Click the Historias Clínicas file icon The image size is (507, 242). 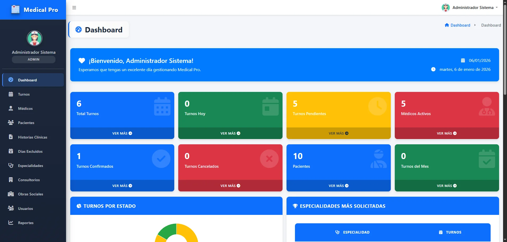click(x=11, y=137)
